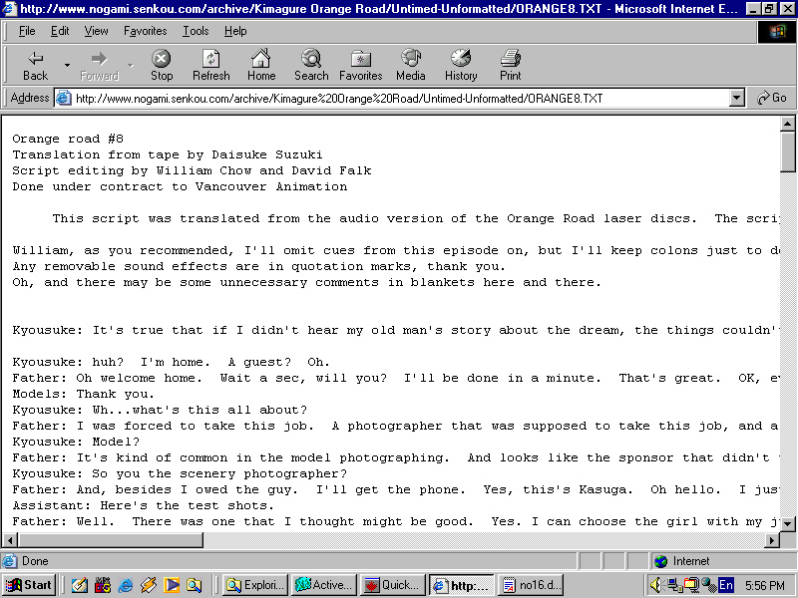
Task: Click the orange monitor tray icon
Action: coord(691,586)
